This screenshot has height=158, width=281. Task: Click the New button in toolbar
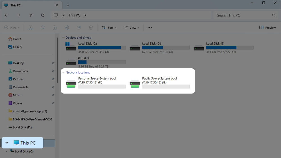point(12,27)
